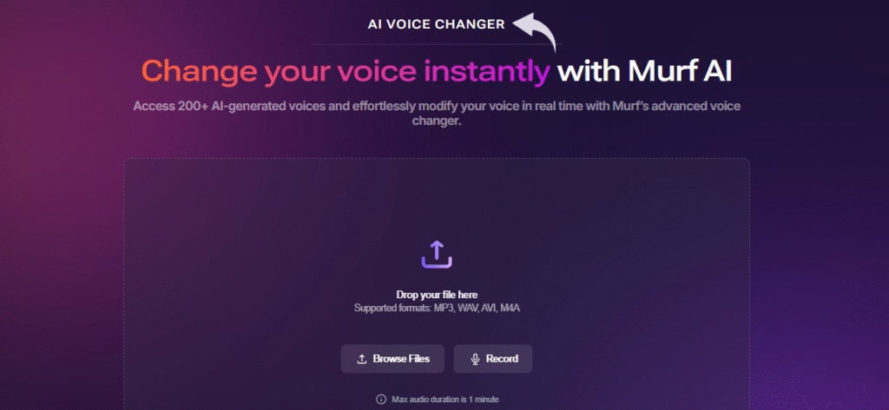Image resolution: width=889 pixels, height=410 pixels.
Task: Click the word "instantly" in the headline
Action: click(487, 73)
